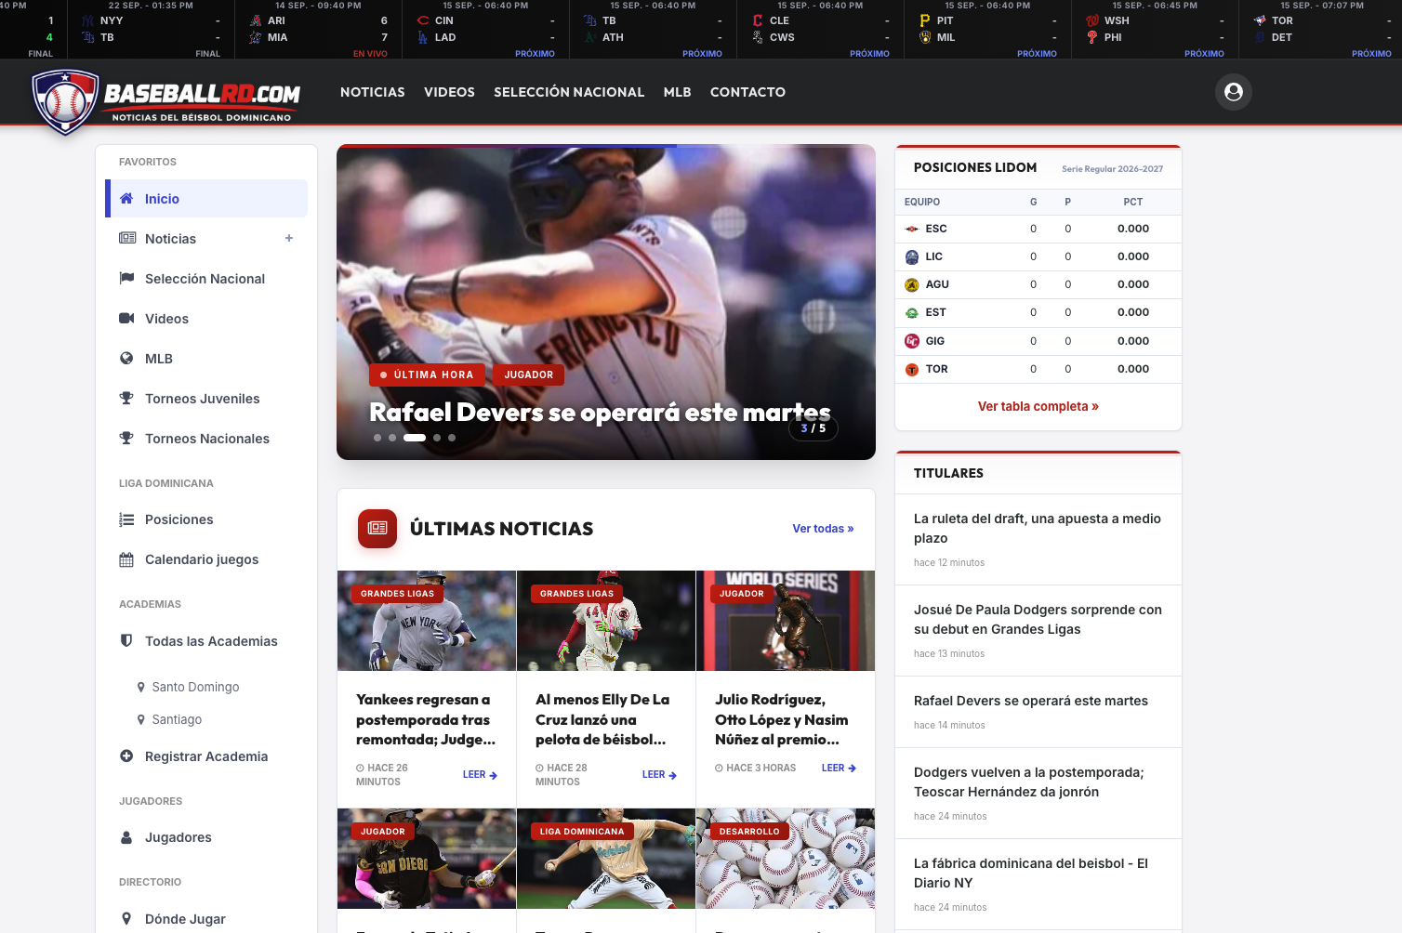Open the World Series trophy article thumbnail
The image size is (1402, 933).
pyautogui.click(x=786, y=621)
